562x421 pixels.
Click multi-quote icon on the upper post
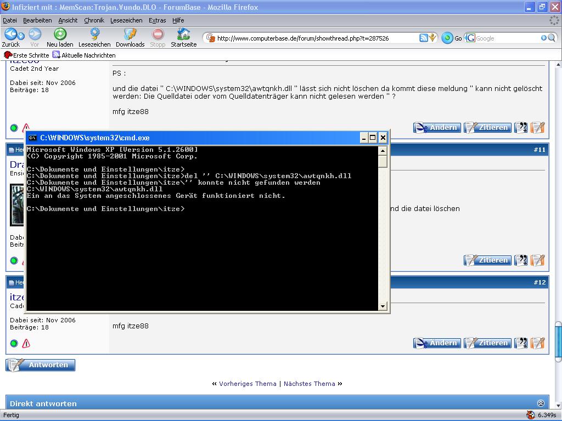(521, 127)
